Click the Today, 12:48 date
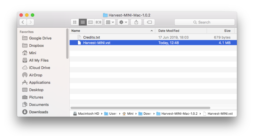 pyautogui.click(x=169, y=43)
